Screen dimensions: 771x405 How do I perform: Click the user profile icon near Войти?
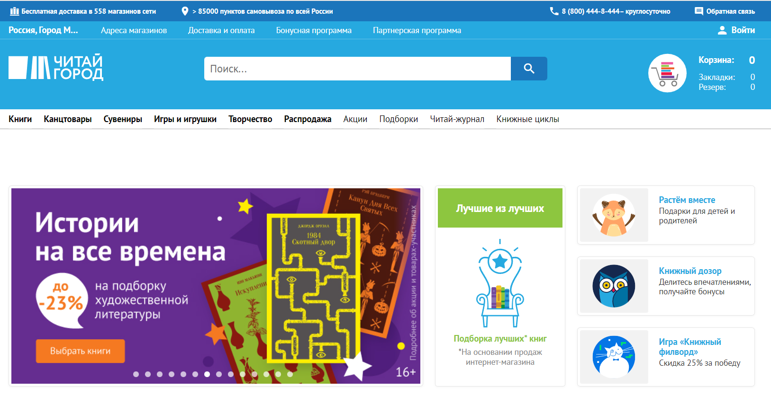722,30
